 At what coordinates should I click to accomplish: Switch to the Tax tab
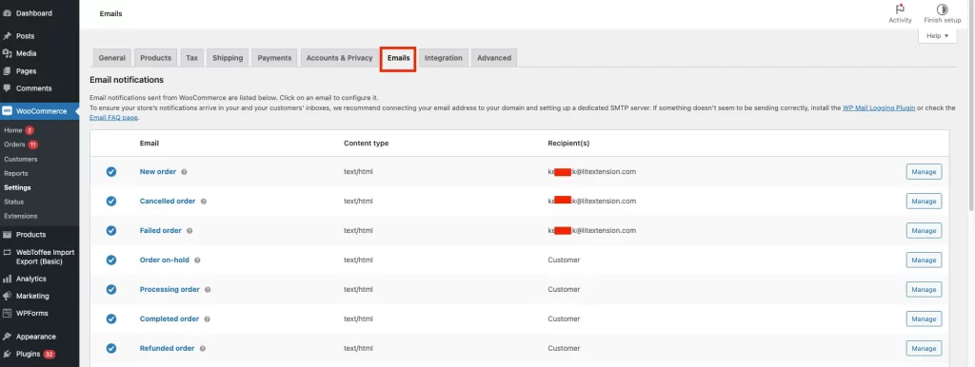click(191, 58)
